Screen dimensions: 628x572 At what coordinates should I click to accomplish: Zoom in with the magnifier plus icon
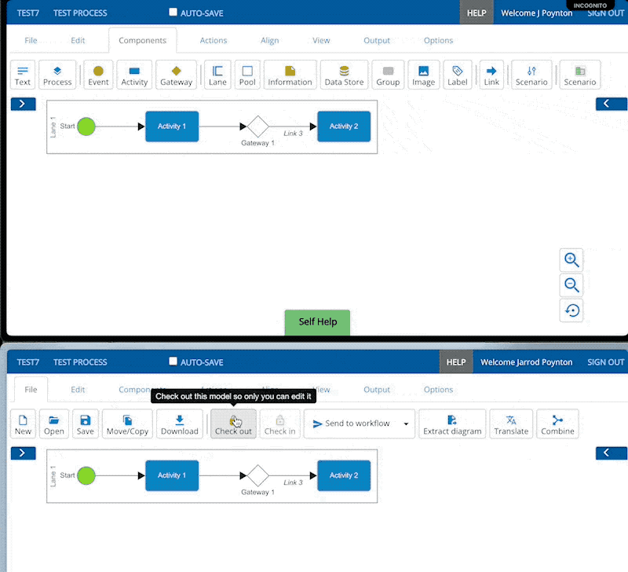tap(572, 260)
